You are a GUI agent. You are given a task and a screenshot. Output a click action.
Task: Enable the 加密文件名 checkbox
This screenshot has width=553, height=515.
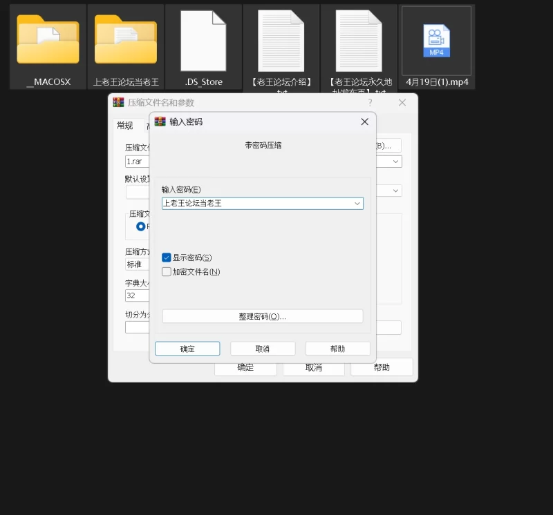[167, 272]
